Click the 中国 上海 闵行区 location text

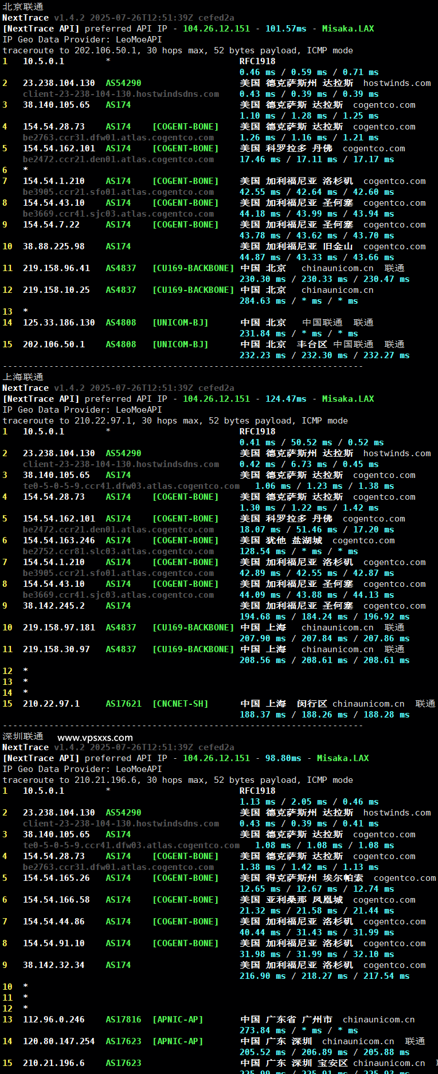click(x=283, y=704)
